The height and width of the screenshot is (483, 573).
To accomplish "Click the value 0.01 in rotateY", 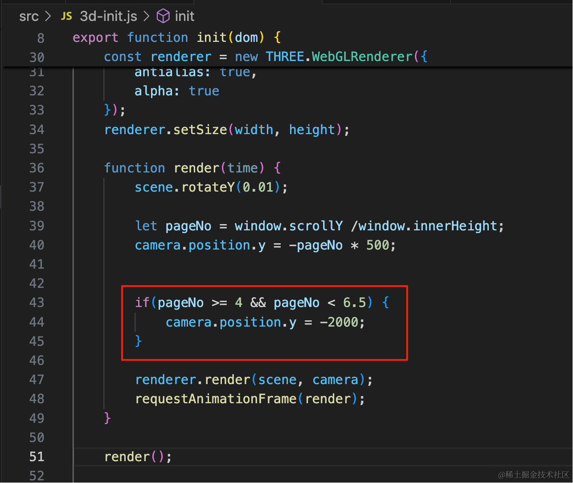I will pos(258,187).
